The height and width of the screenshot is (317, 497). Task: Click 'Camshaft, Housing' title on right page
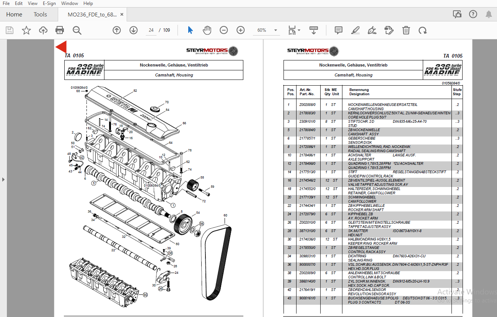click(x=354, y=75)
